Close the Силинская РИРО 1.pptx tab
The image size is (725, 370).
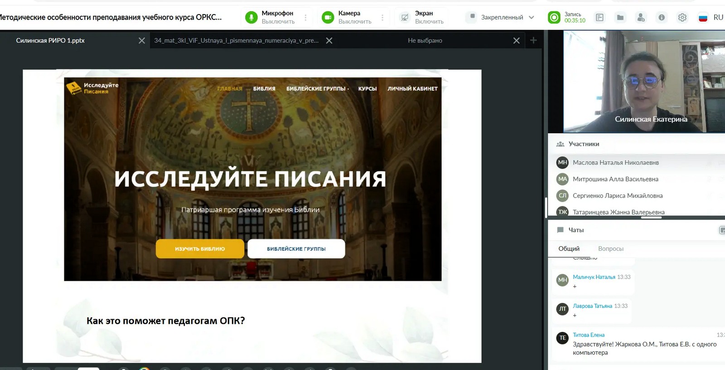click(x=142, y=40)
